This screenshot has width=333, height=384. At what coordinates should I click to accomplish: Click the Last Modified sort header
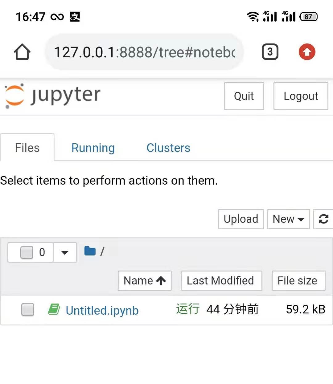[221, 280]
